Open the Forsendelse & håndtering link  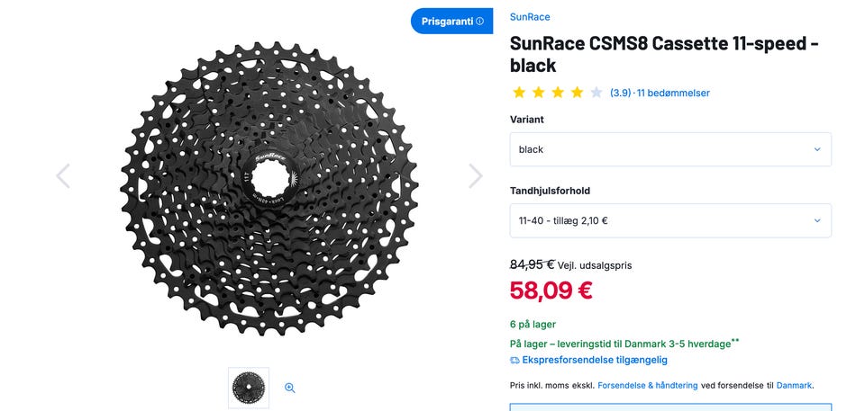click(x=648, y=386)
